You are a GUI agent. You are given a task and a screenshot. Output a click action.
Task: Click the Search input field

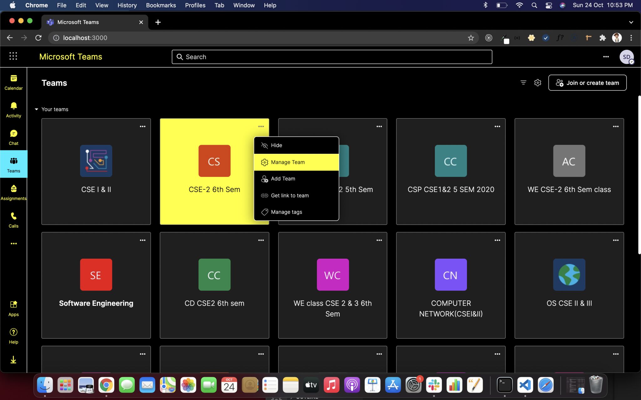(332, 57)
